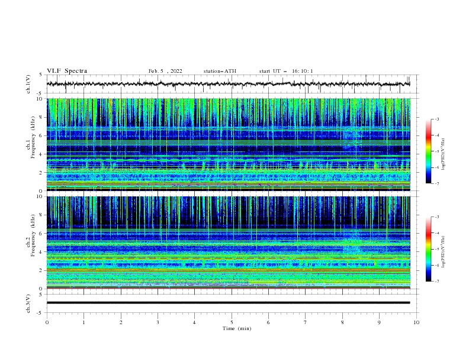469x362 pixels.
Task: Select the "Feb. 5 , 2022" date text
Action: click(x=165, y=71)
